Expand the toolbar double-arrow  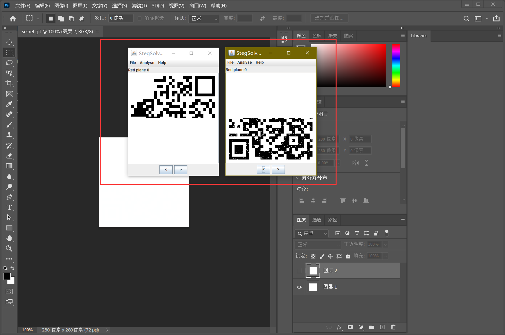(5, 28)
